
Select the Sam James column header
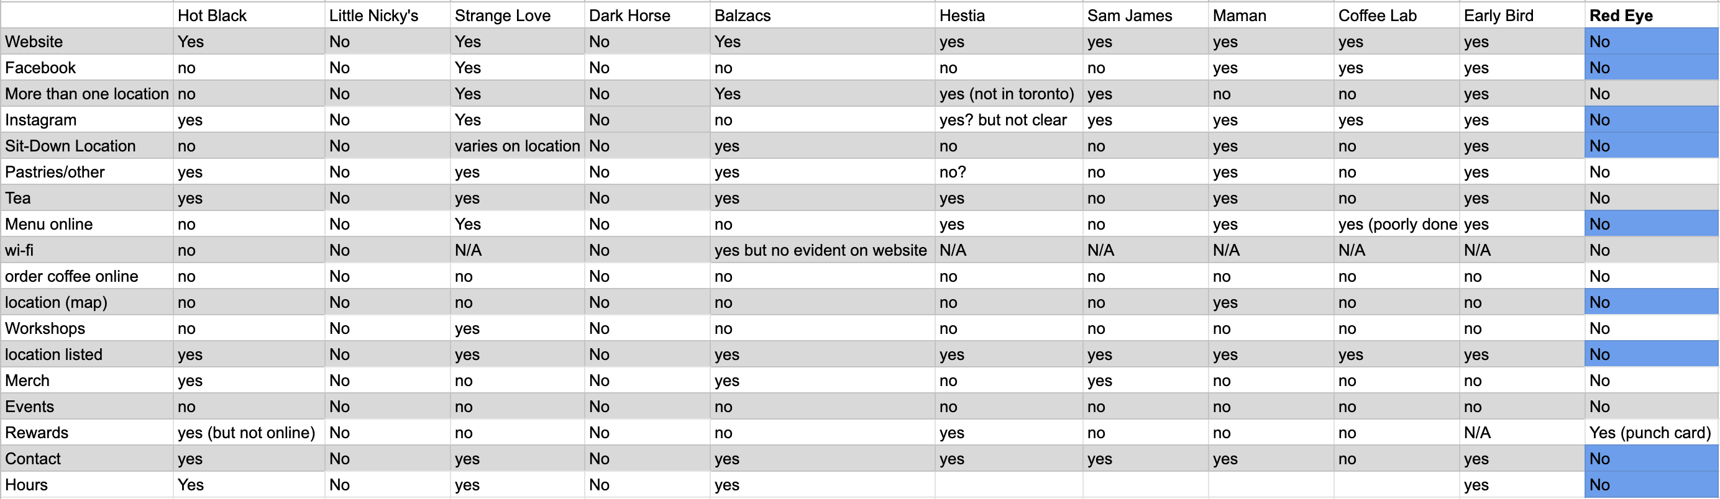1145,16
